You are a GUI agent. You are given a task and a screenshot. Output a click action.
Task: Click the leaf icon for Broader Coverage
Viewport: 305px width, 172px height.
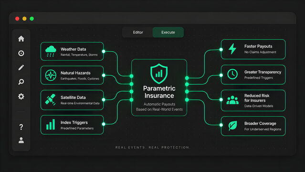(x=232, y=126)
